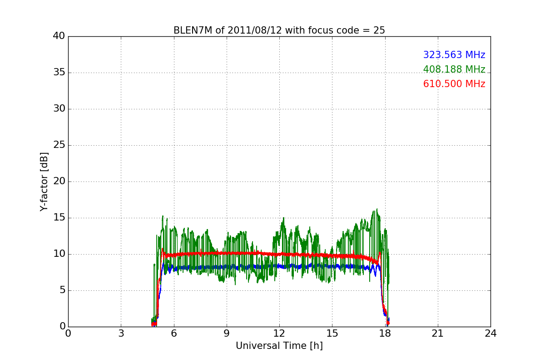Viewport: 545px width, 363px height.
Task: Click the x-axis tick label '15' below the axis
Action: [x=332, y=334]
